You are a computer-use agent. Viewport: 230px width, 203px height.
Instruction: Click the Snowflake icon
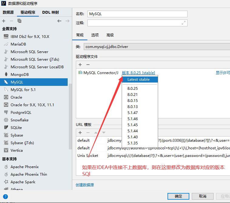6,120
